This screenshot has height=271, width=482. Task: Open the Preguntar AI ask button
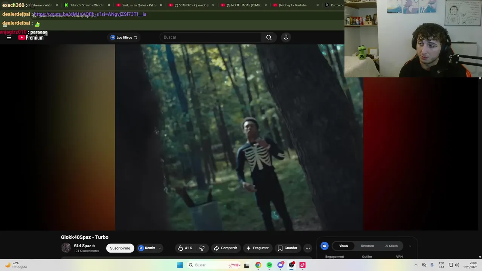tap(257, 248)
